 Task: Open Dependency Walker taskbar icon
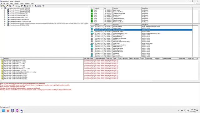[x=22, y=110]
